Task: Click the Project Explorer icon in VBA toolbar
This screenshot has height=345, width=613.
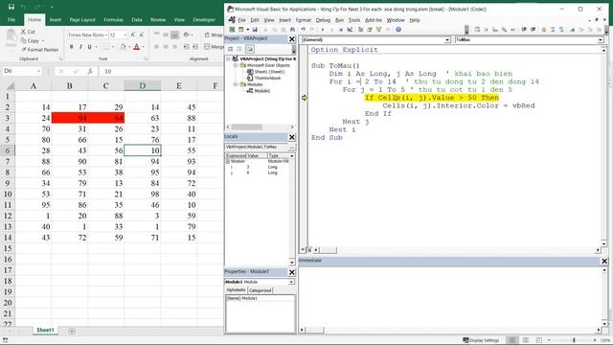Action: pos(360,30)
